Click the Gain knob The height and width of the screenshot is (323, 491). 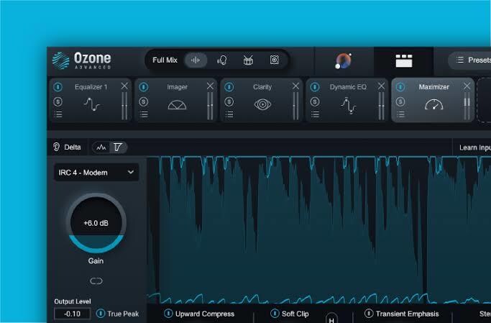pos(96,223)
